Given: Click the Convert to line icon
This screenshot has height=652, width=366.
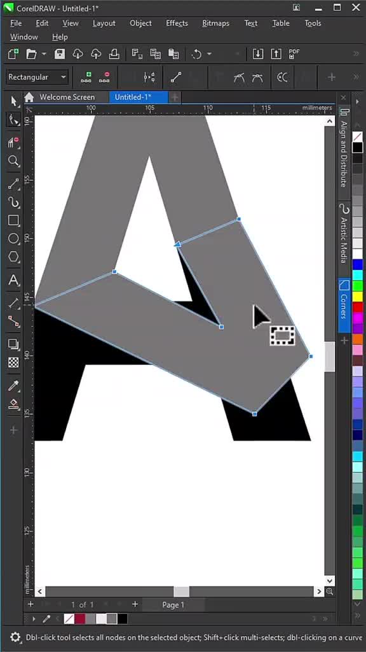Looking at the screenshot, I should coord(177,77).
